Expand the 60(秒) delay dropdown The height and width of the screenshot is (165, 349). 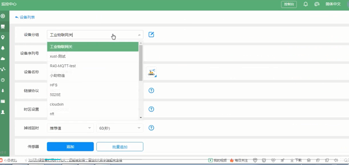click(x=119, y=128)
